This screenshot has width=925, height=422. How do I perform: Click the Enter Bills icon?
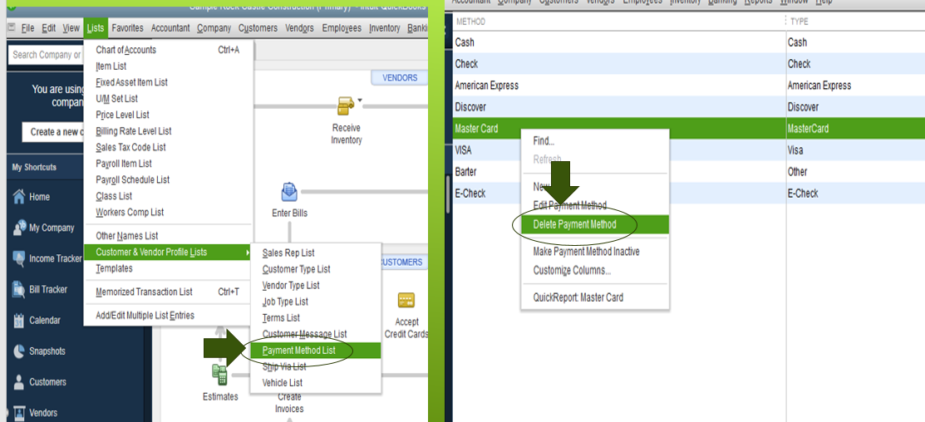[x=290, y=194]
